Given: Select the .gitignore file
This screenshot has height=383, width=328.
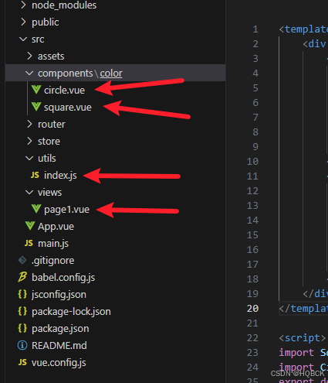Looking at the screenshot, I should click(52, 261).
